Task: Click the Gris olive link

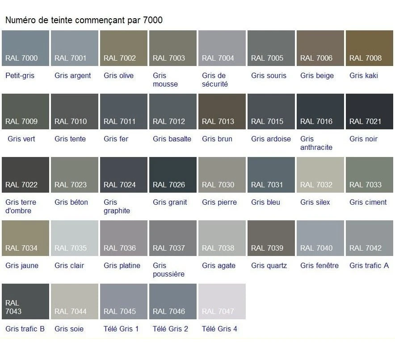Action: point(119,76)
